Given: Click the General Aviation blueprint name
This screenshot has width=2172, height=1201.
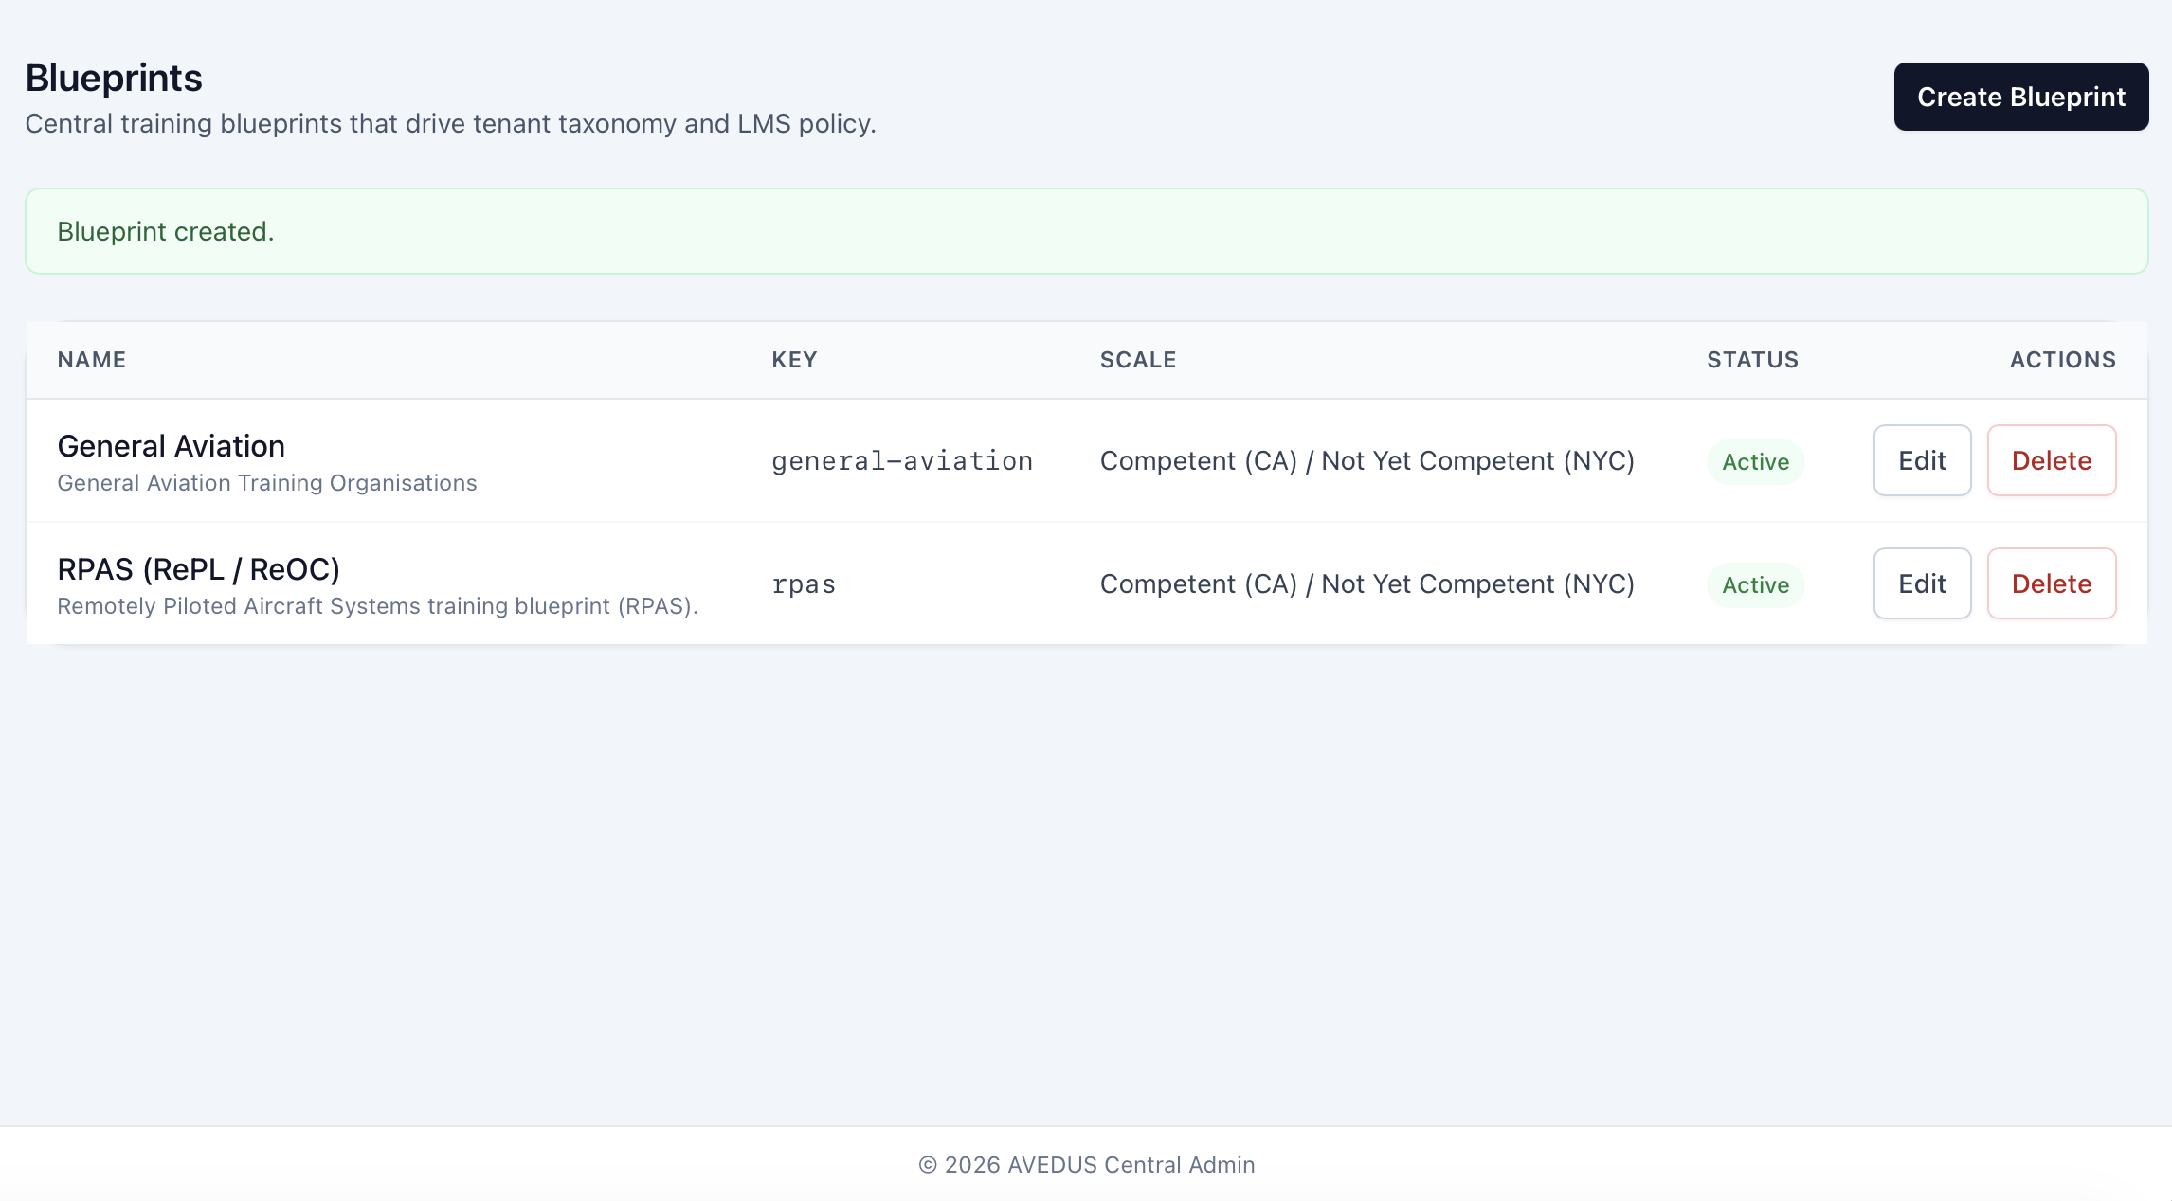Looking at the screenshot, I should [171, 446].
